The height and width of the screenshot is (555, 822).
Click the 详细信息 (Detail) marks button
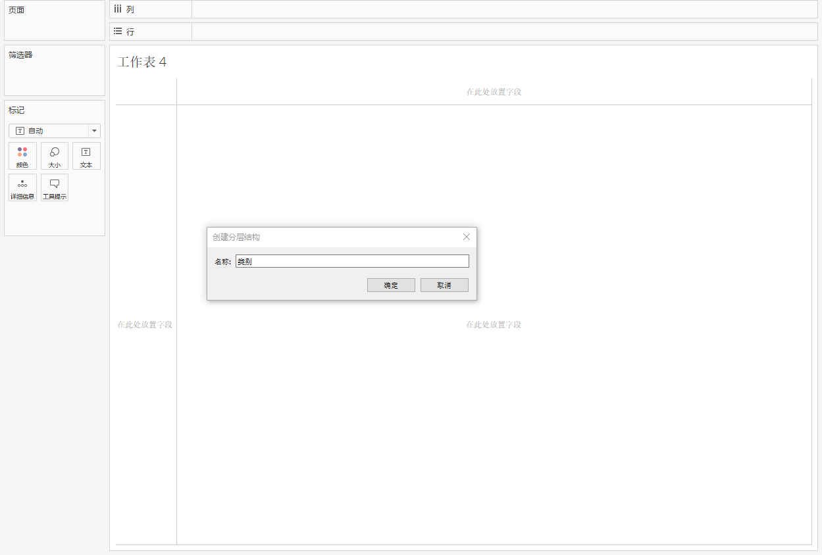click(22, 187)
